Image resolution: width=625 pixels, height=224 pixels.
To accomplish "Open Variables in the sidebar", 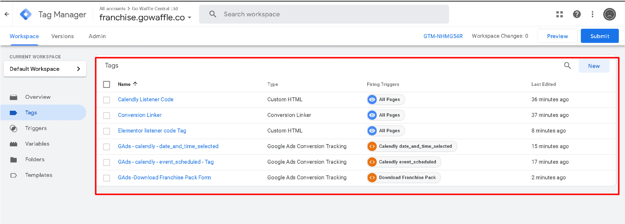I will pyautogui.click(x=37, y=144).
